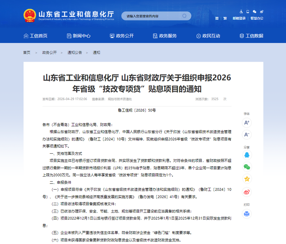
Task: Click the publish date 2026-04-29 17:02:06
Action: pos(72,99)
